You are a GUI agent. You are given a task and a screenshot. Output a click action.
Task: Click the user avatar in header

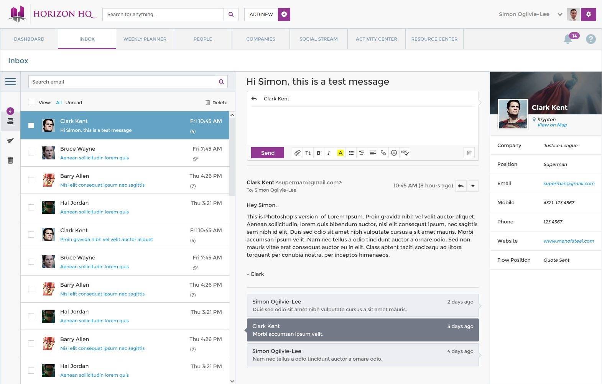[573, 15]
